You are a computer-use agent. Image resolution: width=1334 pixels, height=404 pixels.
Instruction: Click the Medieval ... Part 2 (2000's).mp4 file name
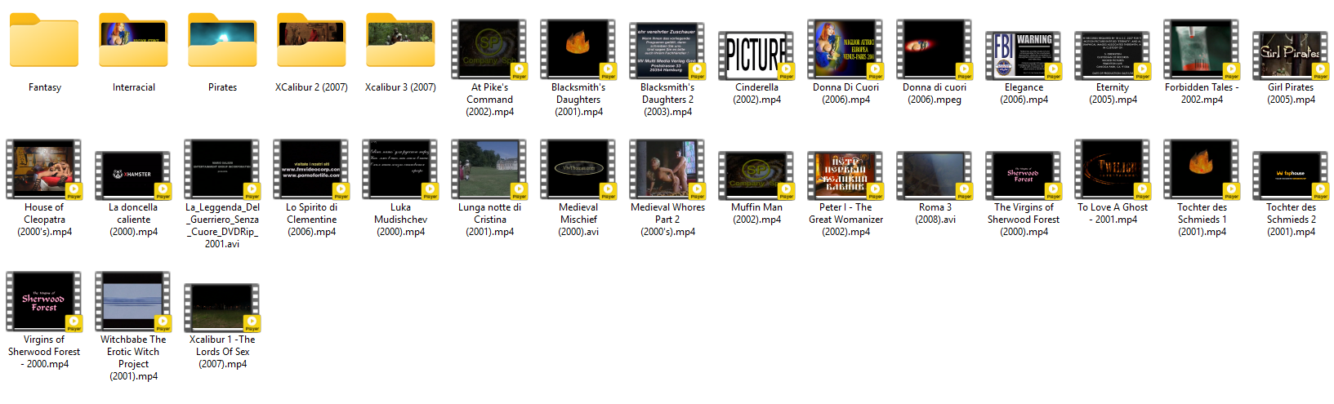point(667,220)
